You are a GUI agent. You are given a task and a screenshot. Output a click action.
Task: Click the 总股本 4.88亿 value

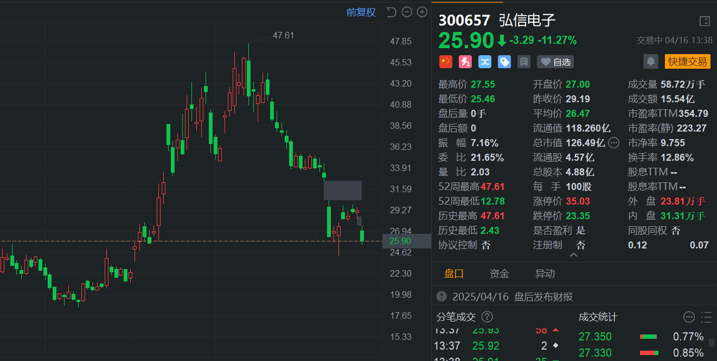pos(580,172)
